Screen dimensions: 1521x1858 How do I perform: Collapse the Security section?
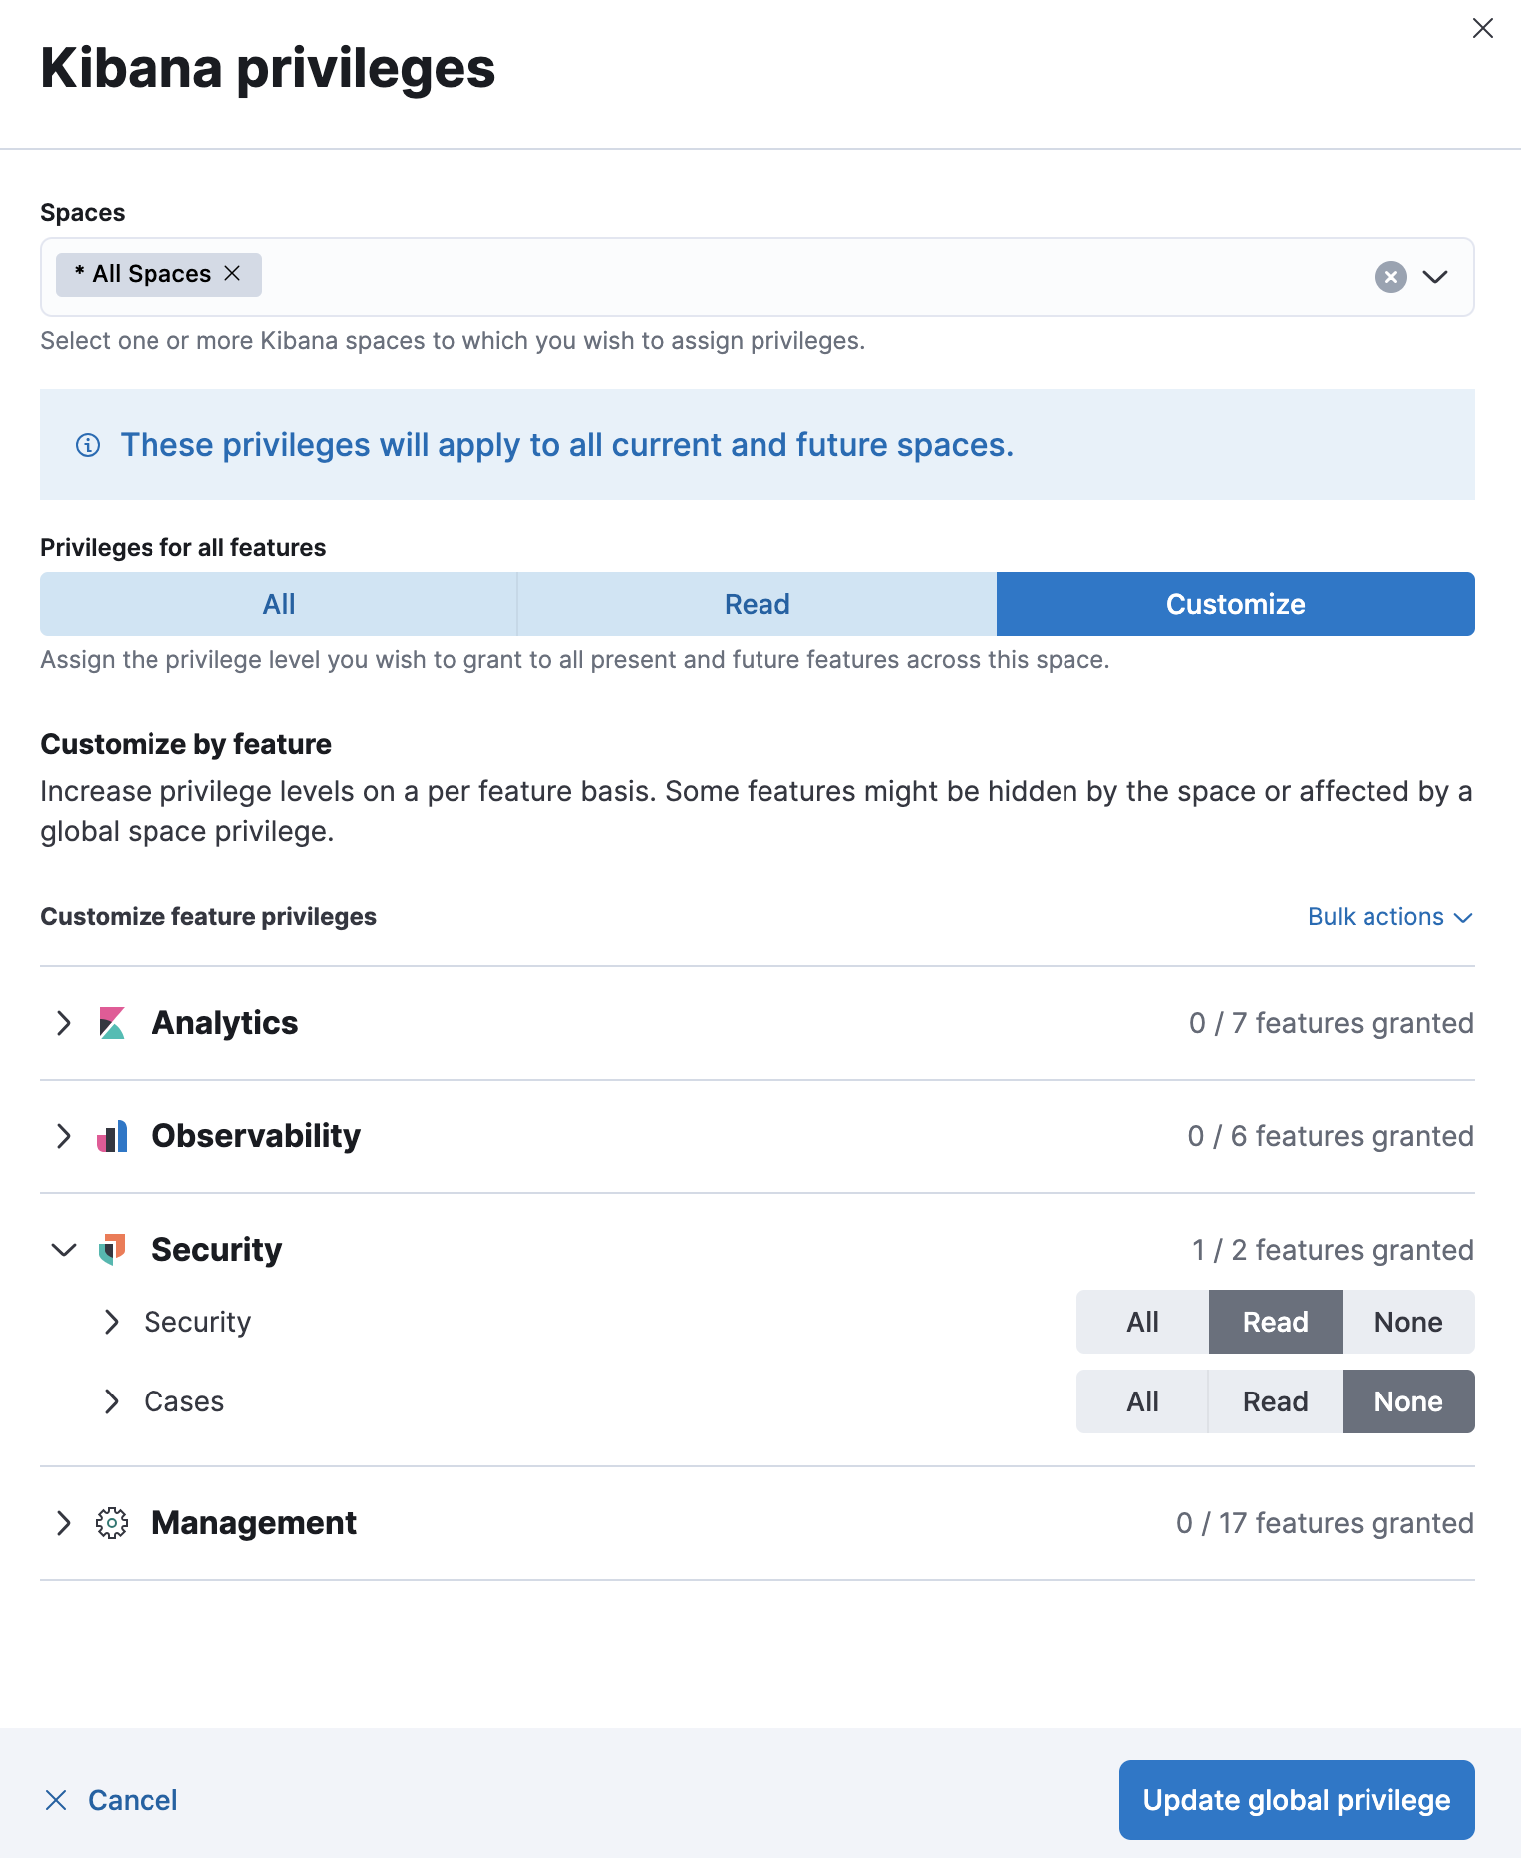[64, 1250]
